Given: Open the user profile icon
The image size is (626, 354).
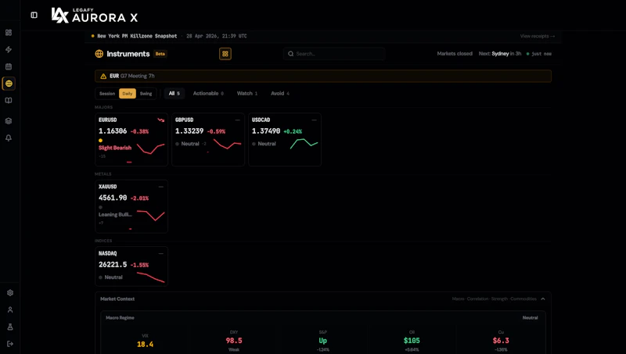Looking at the screenshot, I should point(10,309).
